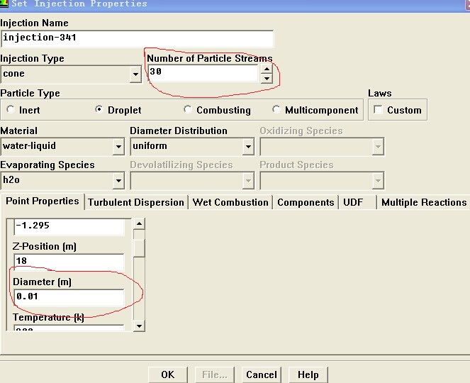The image size is (470, 383).
Task: Select the Combusting particle type
Action: click(188, 110)
